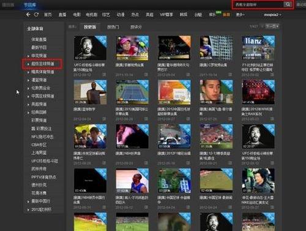This screenshot has width=306, height=231.
Task: Open the tennis court video thumbnail
Action: (x=132, y=92)
